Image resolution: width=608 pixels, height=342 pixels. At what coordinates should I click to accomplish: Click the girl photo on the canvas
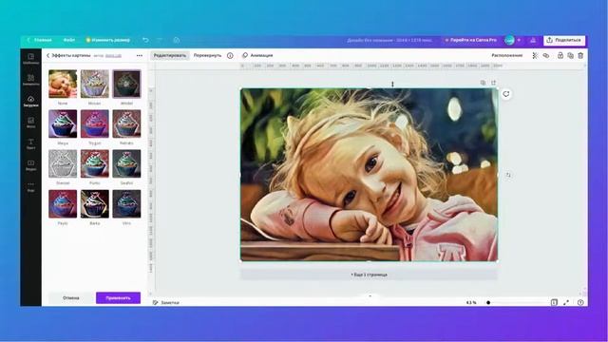click(x=369, y=175)
